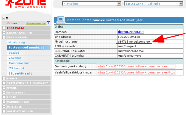
Task: Collapse the VEEBISERVER section
Action: click(x=4, y=37)
